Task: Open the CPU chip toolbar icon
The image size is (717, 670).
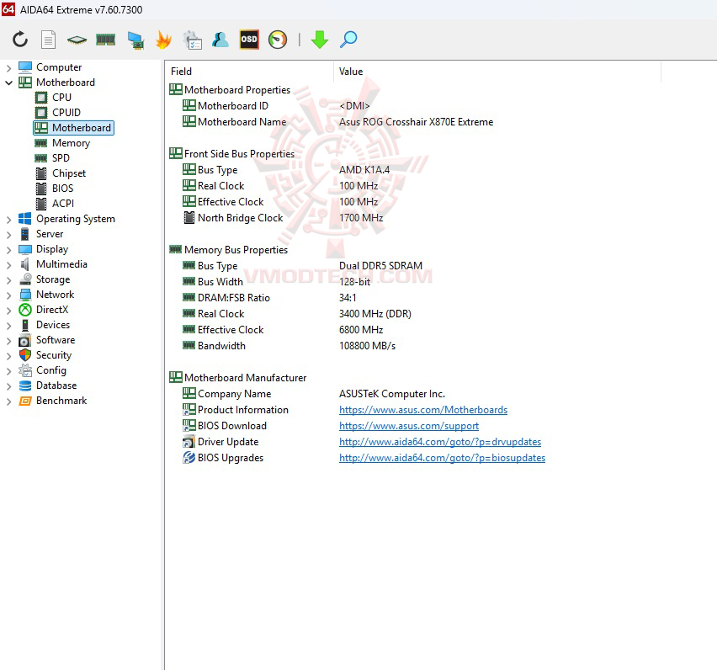Action: [x=77, y=40]
